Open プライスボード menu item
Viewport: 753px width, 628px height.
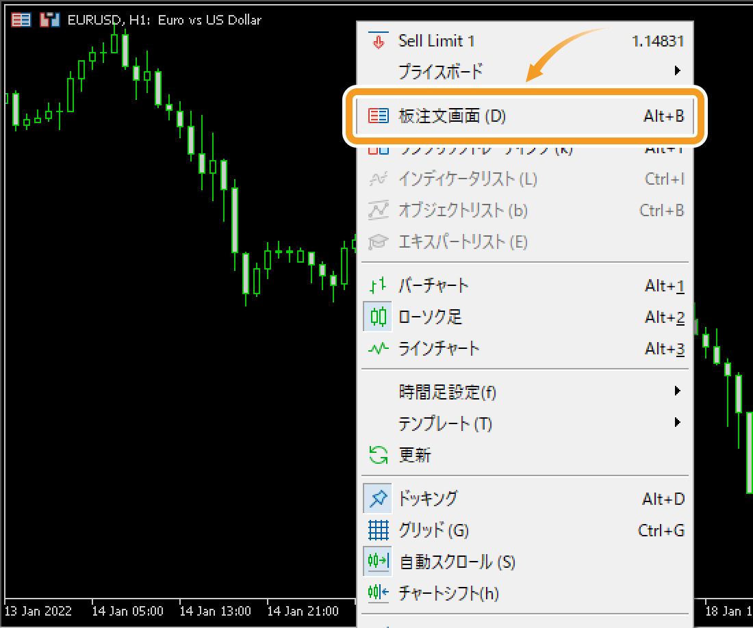tap(525, 71)
